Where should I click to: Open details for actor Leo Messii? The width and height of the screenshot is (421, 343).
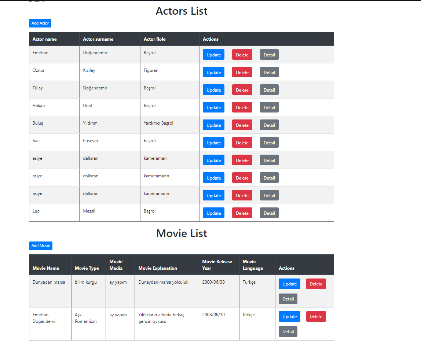click(269, 213)
